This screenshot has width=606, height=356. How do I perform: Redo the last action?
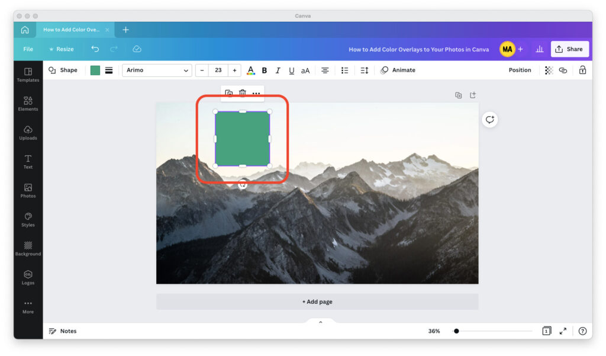[114, 49]
